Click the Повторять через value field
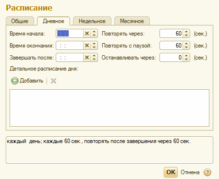 171,34
